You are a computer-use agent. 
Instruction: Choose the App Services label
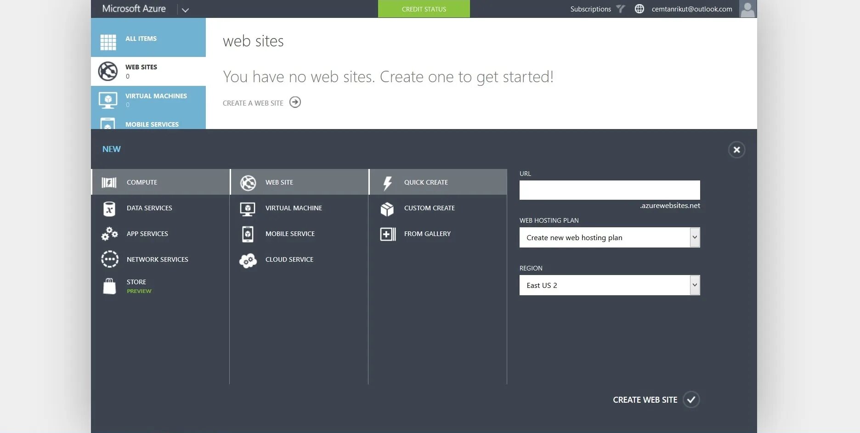click(147, 234)
